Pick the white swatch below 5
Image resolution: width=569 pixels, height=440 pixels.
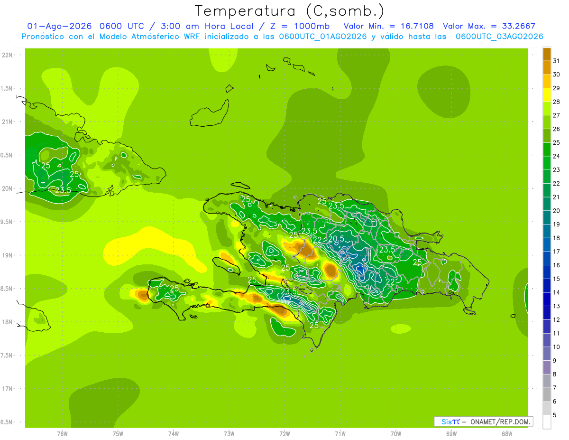[547, 422]
